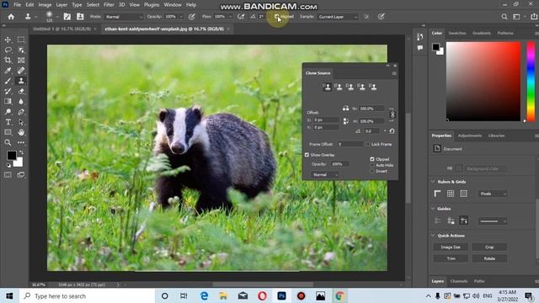Select the Rectangle shape tool
The width and height of the screenshot is (539, 303).
pyautogui.click(x=8, y=132)
